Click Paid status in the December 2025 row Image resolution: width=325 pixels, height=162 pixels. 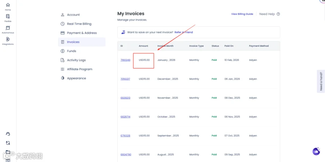pos(214,79)
